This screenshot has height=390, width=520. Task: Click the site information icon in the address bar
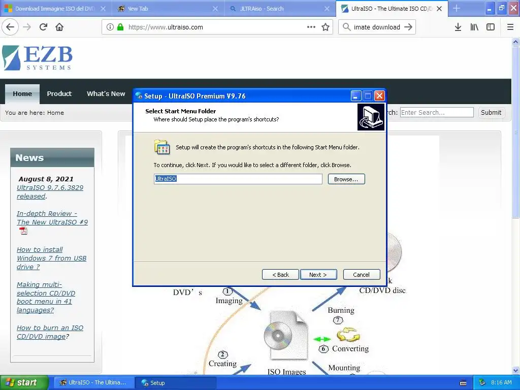click(x=110, y=27)
